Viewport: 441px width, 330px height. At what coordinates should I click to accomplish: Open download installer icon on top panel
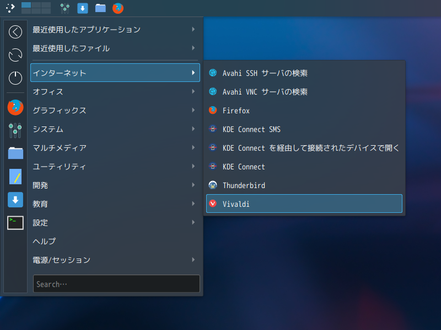pos(83,8)
